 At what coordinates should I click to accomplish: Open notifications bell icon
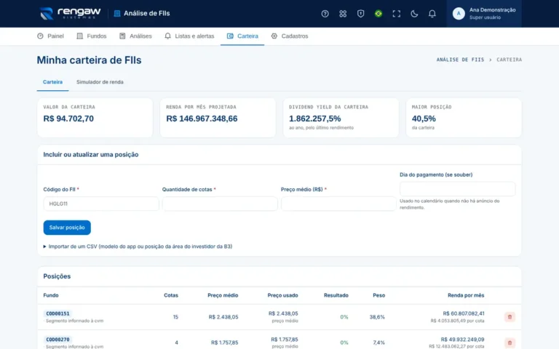coord(432,14)
